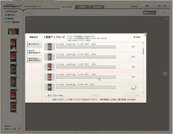The height and width of the screenshot is (134, 173).
Task: Collapse the MYフォルダ section
Action: coord(11,11)
